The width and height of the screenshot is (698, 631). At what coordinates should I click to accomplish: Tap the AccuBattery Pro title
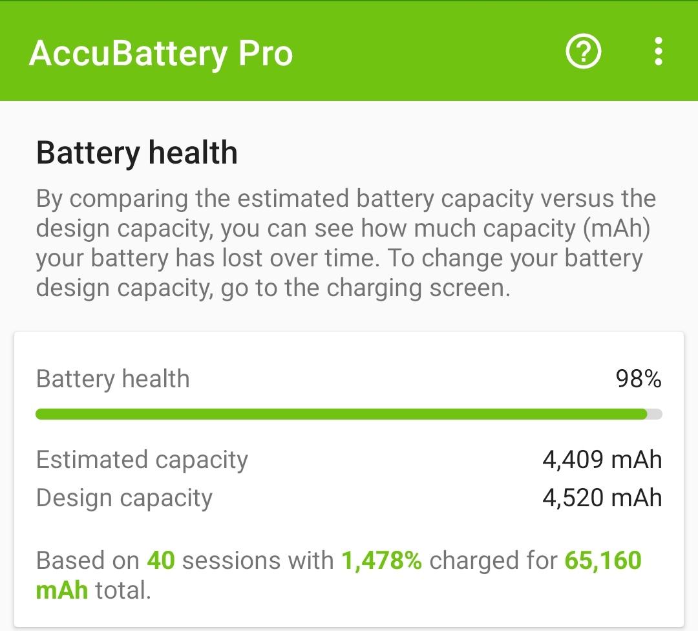click(x=161, y=54)
